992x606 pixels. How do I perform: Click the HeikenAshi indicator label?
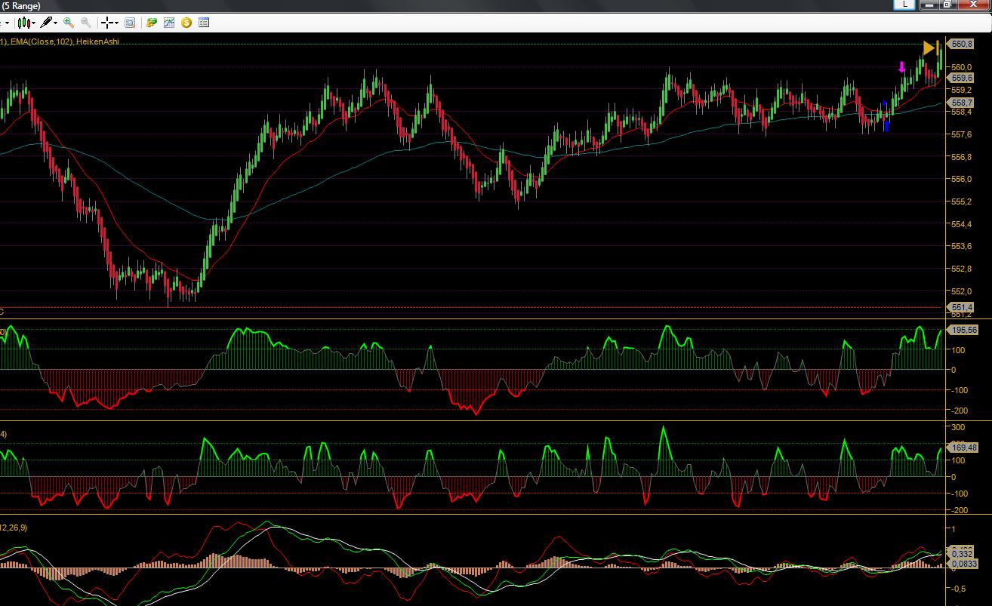click(97, 42)
